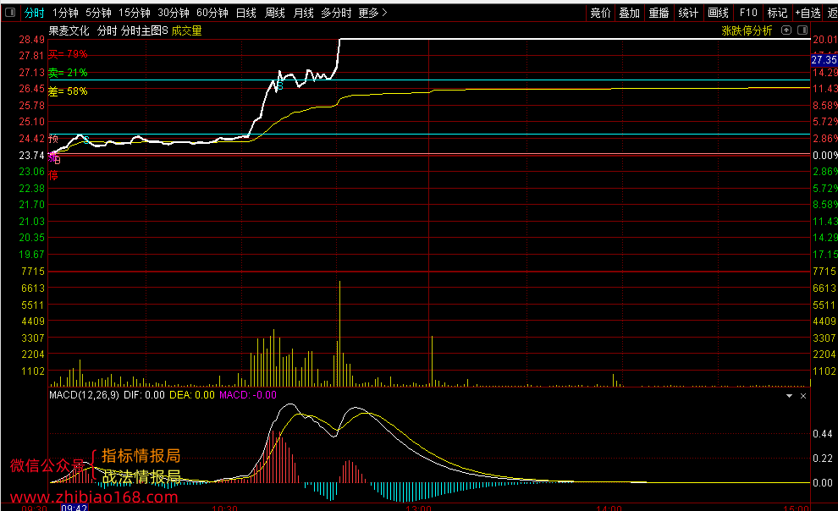Open the 日线 daily chart
This screenshot has width=838, height=511.
245,13
